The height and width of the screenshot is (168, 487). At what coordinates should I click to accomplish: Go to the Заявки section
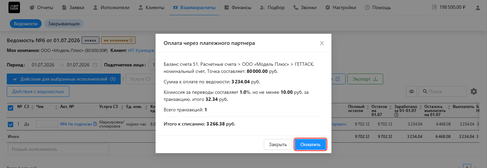pyautogui.click(x=73, y=7)
